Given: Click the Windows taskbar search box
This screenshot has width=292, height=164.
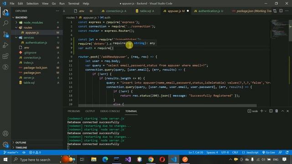Looking at the screenshot, I should 44,159.
